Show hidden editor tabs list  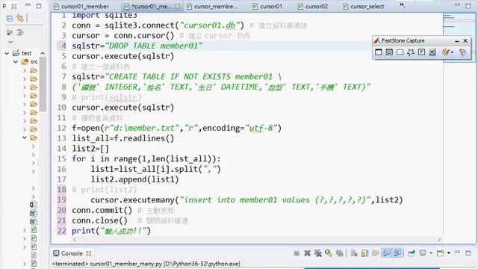tap(402, 5)
